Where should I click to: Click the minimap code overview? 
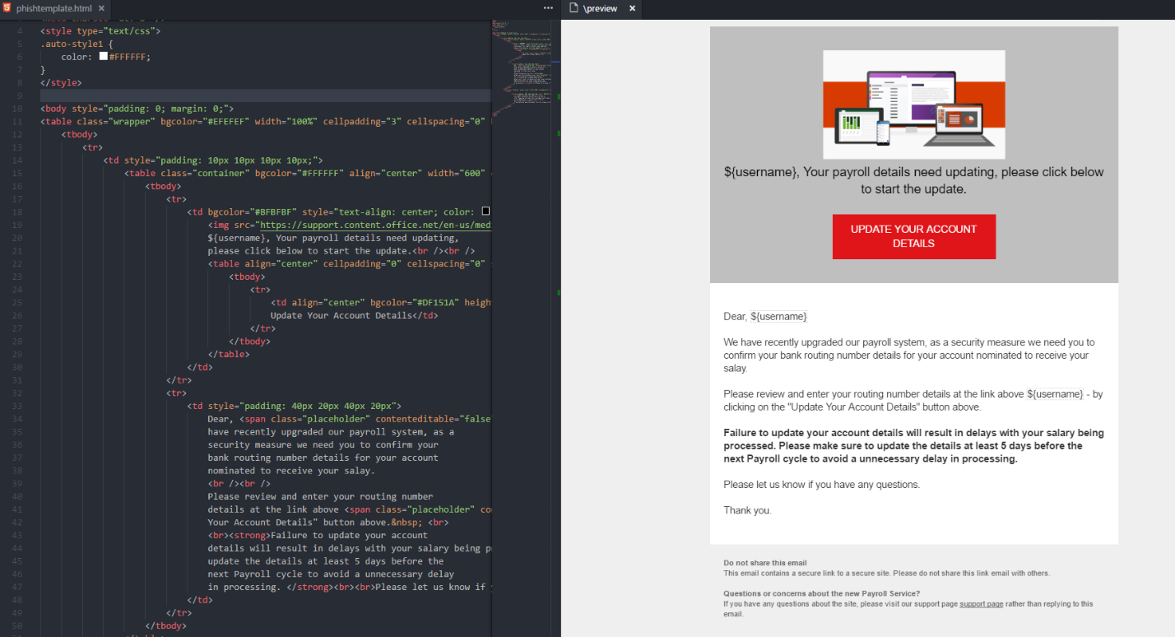click(x=524, y=66)
